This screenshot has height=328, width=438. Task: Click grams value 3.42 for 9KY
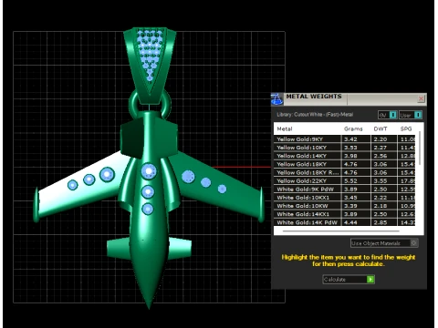click(350, 139)
